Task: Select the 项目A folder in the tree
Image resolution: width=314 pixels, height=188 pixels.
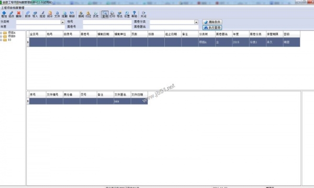Action: (9, 32)
